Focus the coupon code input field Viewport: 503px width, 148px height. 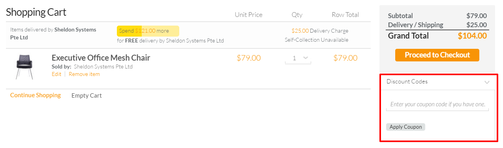coord(437,105)
